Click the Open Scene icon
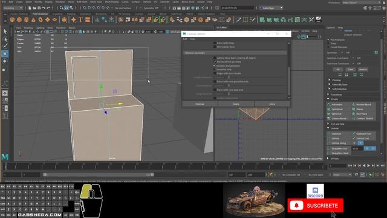This screenshot has height=218, width=387. (x=34, y=8)
